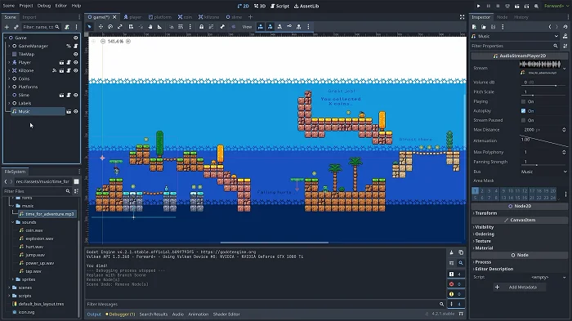572x321 pixels.
Task: Switch to the Script workspace
Action: [x=279, y=6]
